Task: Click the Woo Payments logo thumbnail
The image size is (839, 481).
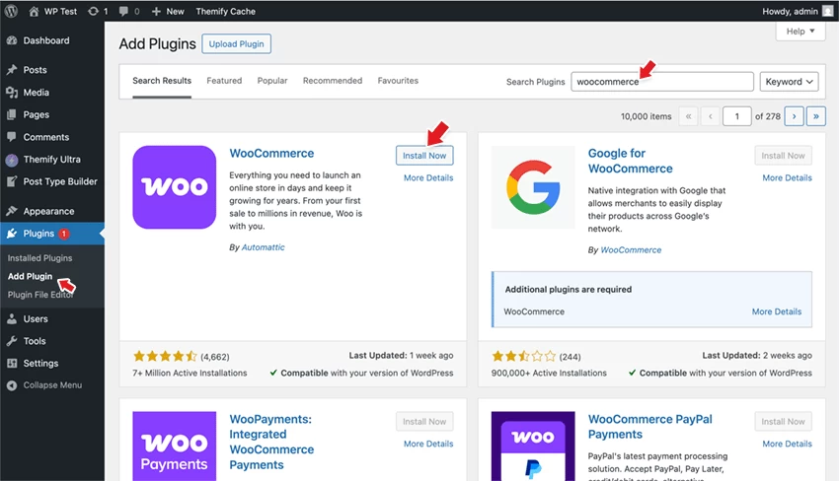Action: pyautogui.click(x=175, y=447)
